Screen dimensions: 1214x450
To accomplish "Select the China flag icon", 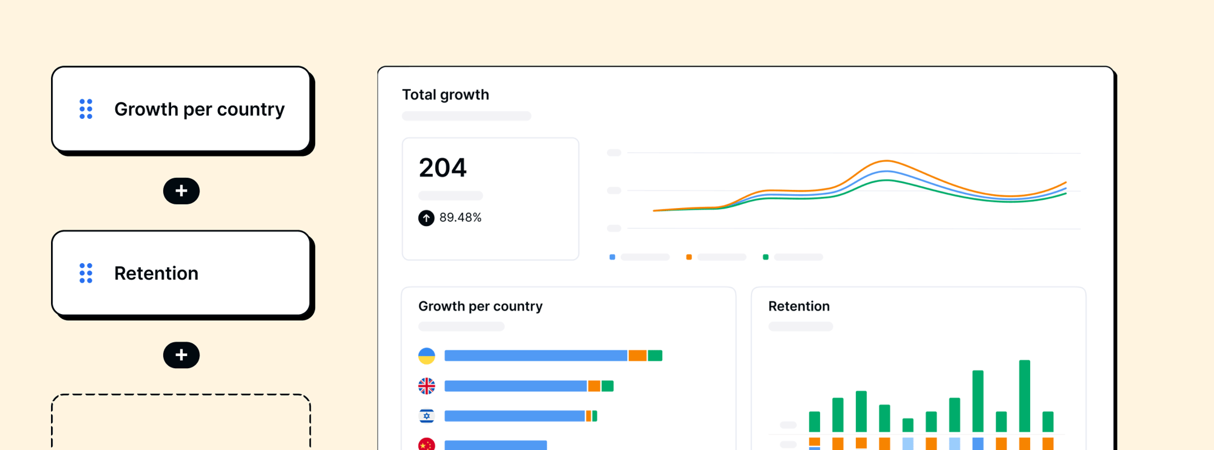I will pyautogui.click(x=427, y=444).
